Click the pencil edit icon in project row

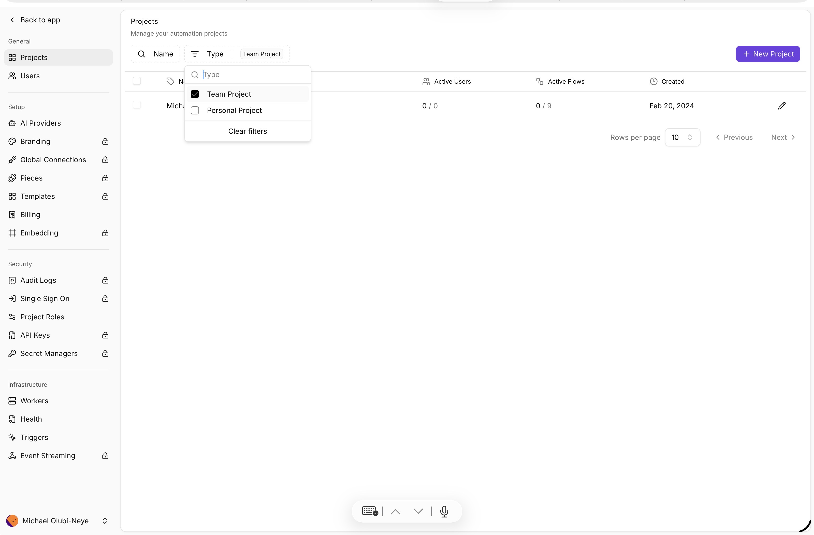781,106
